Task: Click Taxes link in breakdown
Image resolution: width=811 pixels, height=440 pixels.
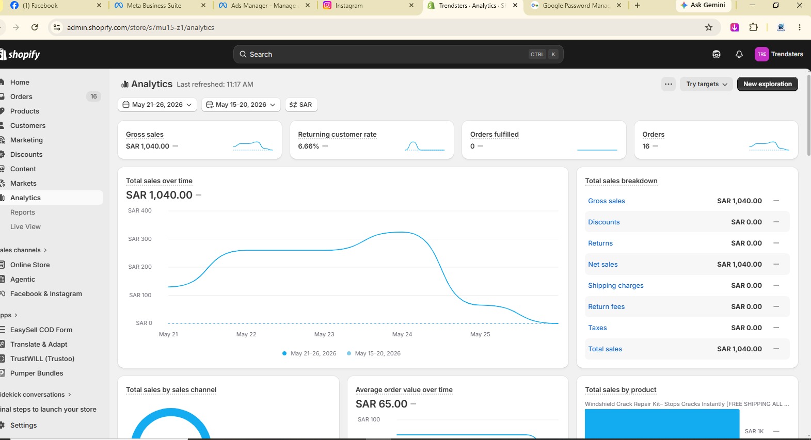Action: coord(597,328)
